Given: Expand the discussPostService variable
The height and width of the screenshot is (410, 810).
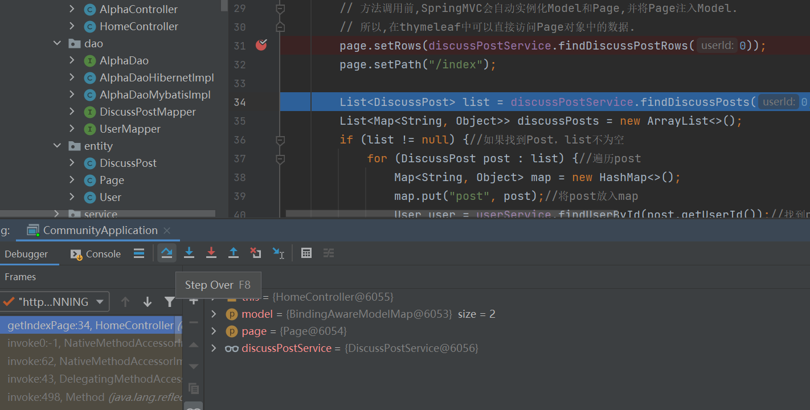Looking at the screenshot, I should pos(214,348).
